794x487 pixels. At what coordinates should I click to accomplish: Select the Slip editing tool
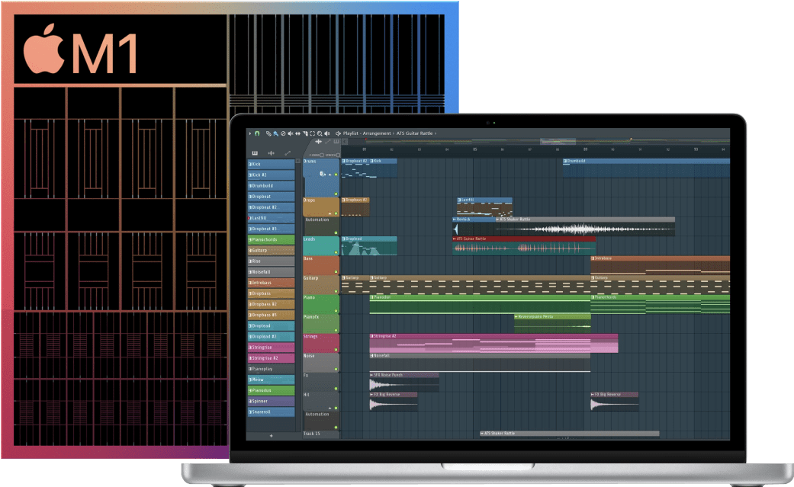click(298, 133)
